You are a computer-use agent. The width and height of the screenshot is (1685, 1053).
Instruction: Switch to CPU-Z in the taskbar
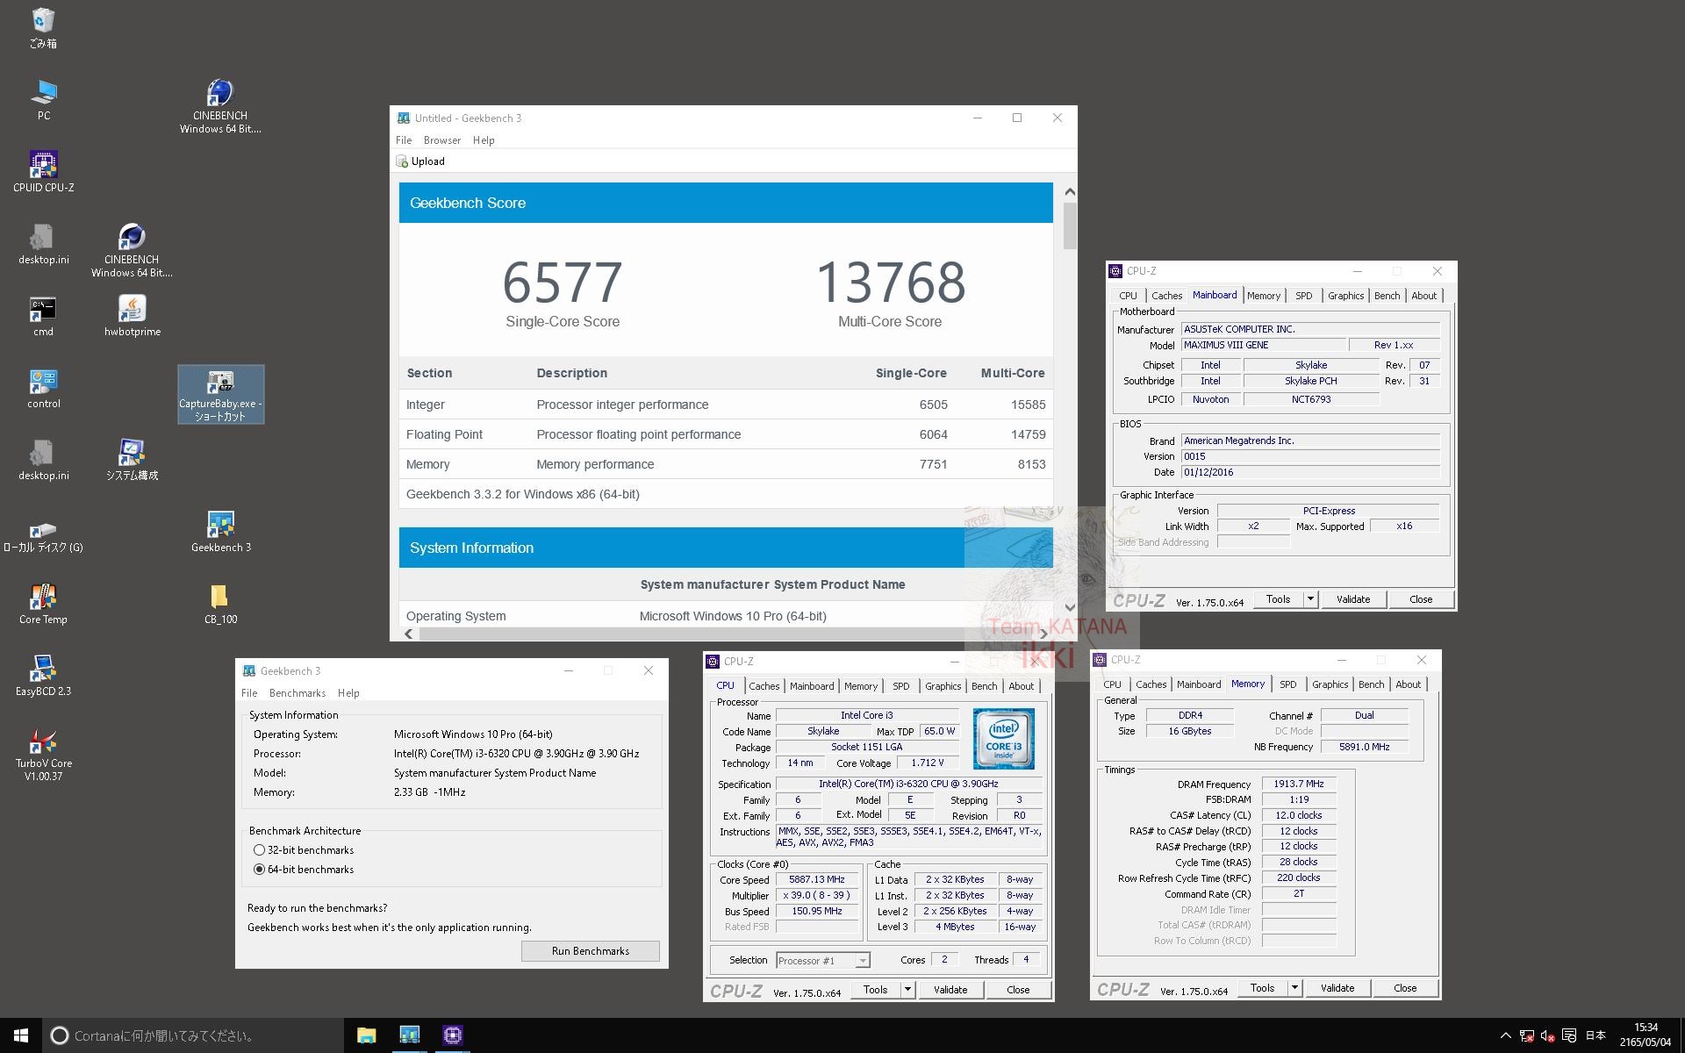pyautogui.click(x=452, y=1035)
